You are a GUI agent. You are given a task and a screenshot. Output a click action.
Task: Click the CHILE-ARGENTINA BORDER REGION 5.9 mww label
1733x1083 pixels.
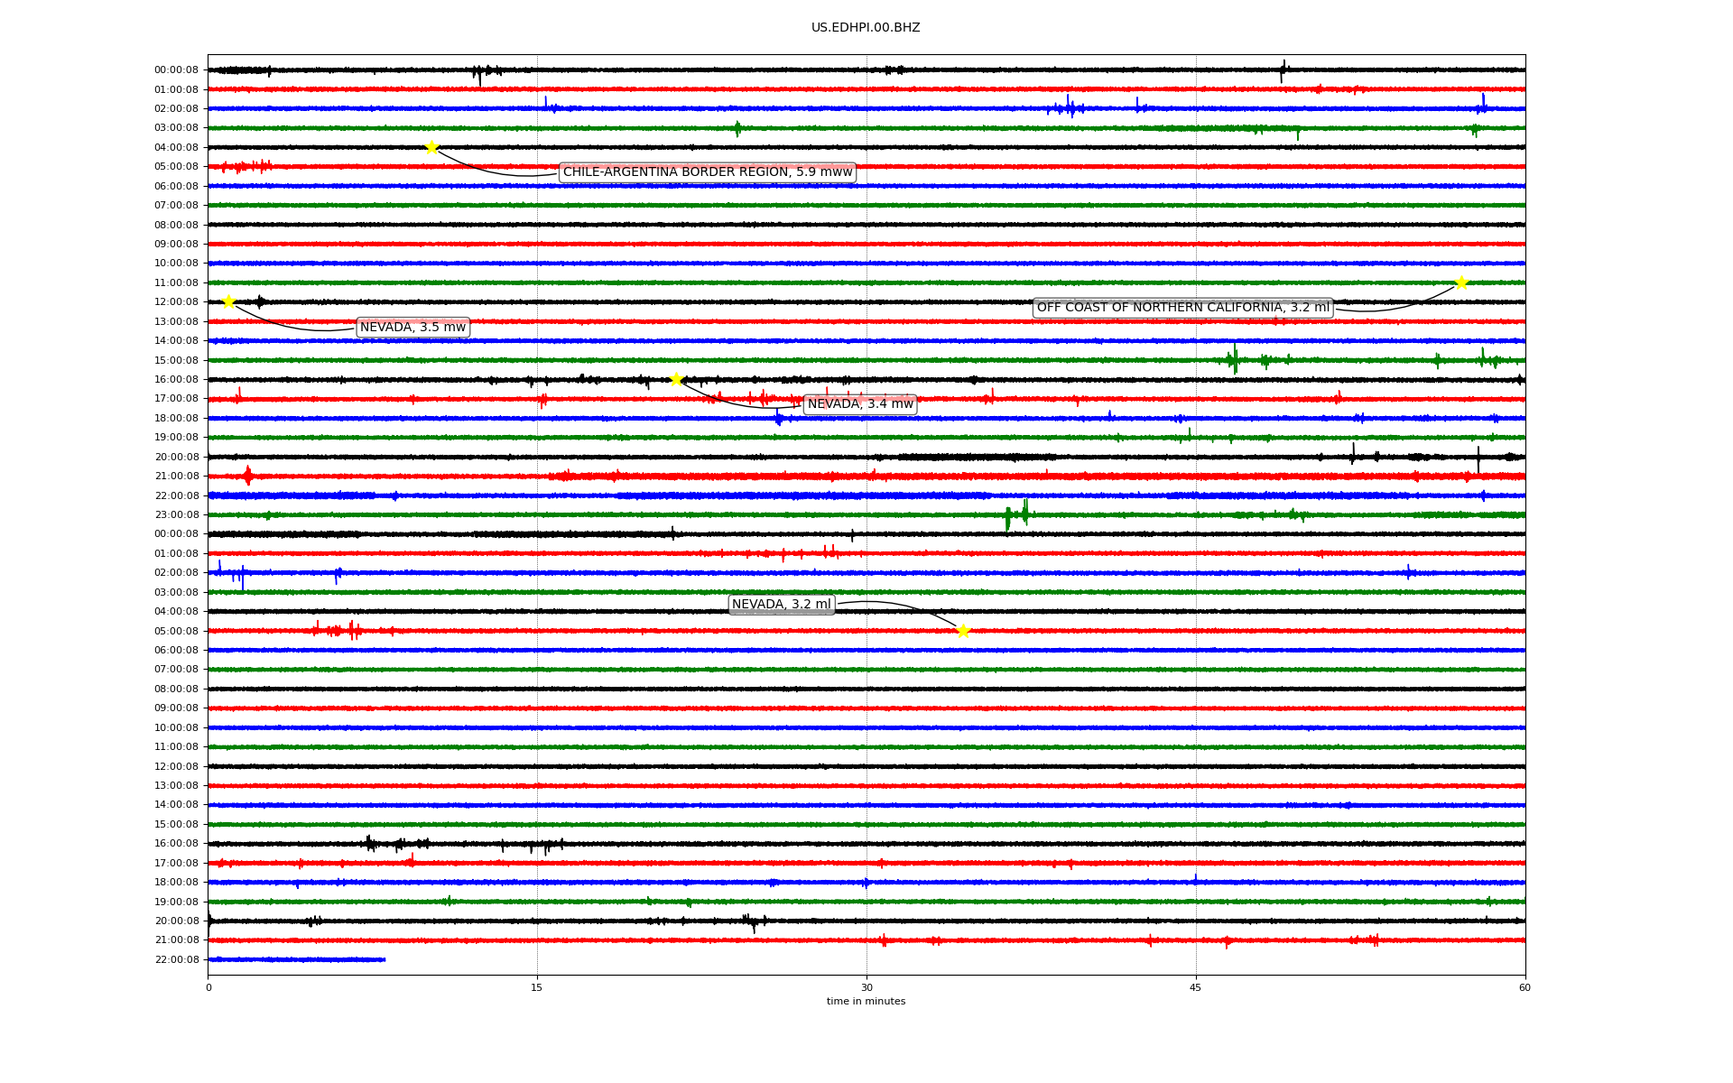707,172
